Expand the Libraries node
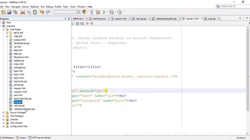The width and height of the screenshot is (250, 140). (x=4, y=119)
